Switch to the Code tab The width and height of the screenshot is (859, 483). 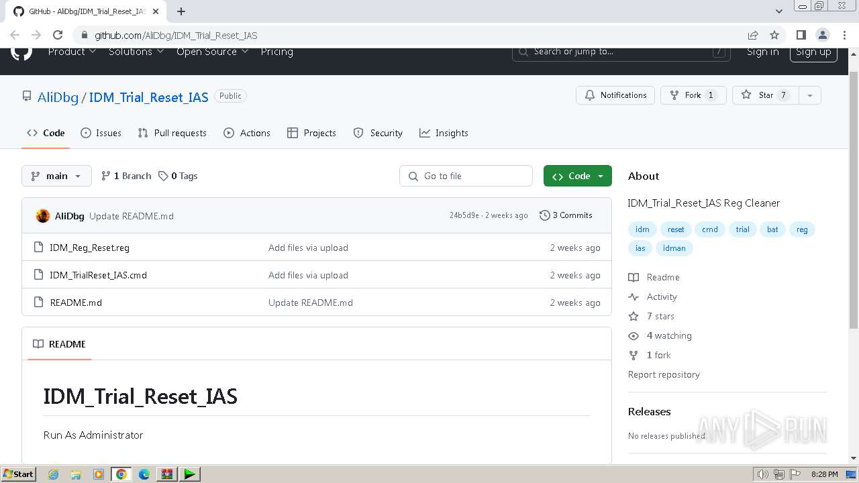[46, 133]
